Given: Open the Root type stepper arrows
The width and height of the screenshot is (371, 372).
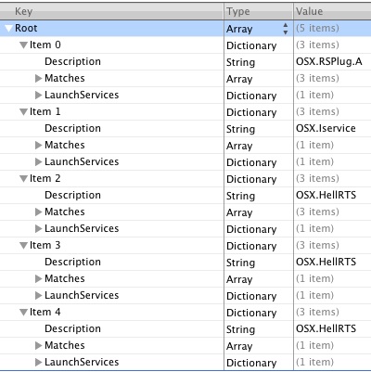Looking at the screenshot, I should 286,29.
